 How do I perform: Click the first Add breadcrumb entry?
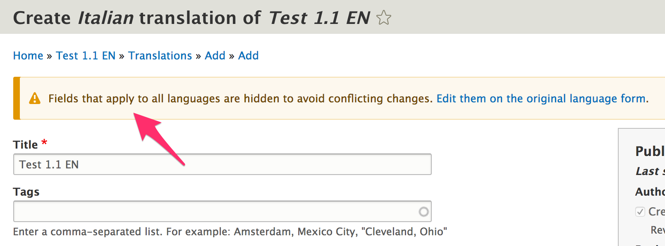[x=215, y=55]
